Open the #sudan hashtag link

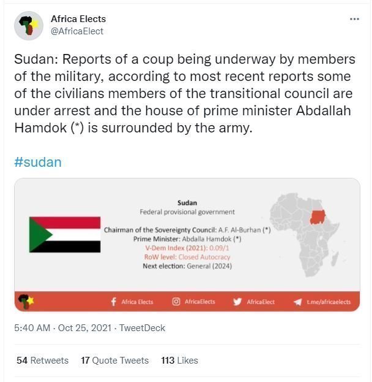(x=38, y=162)
